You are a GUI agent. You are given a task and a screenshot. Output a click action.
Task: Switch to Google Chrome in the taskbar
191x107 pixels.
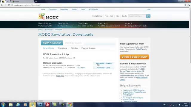tap(70, 105)
